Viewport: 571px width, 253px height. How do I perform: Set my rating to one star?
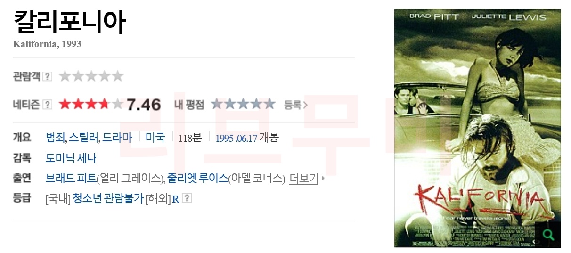(217, 104)
